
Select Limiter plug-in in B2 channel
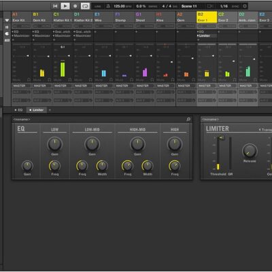point(205,36)
